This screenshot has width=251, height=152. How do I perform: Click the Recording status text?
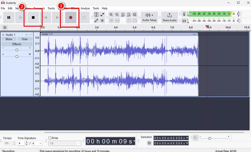pyautogui.click(x=8, y=151)
